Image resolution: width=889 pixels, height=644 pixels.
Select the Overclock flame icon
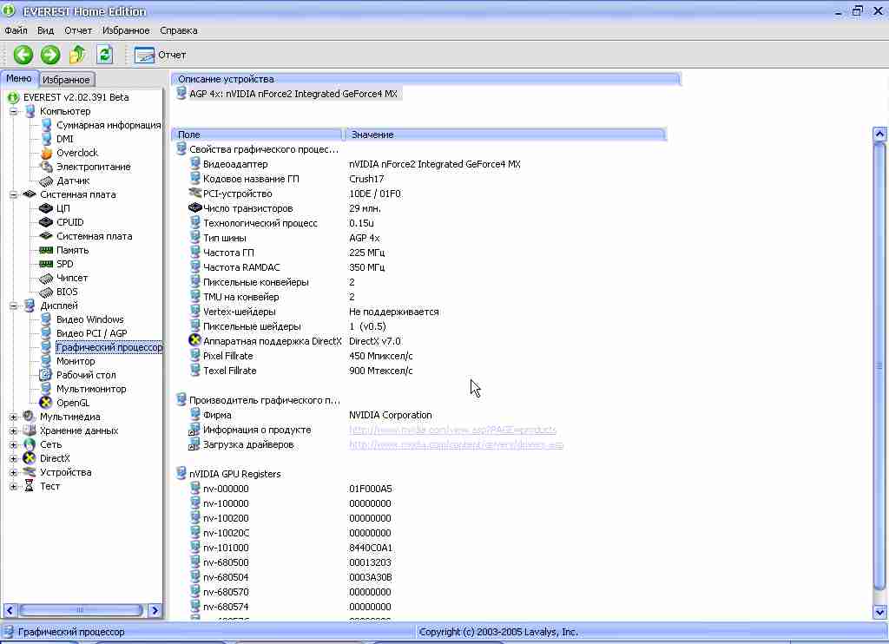(x=46, y=153)
